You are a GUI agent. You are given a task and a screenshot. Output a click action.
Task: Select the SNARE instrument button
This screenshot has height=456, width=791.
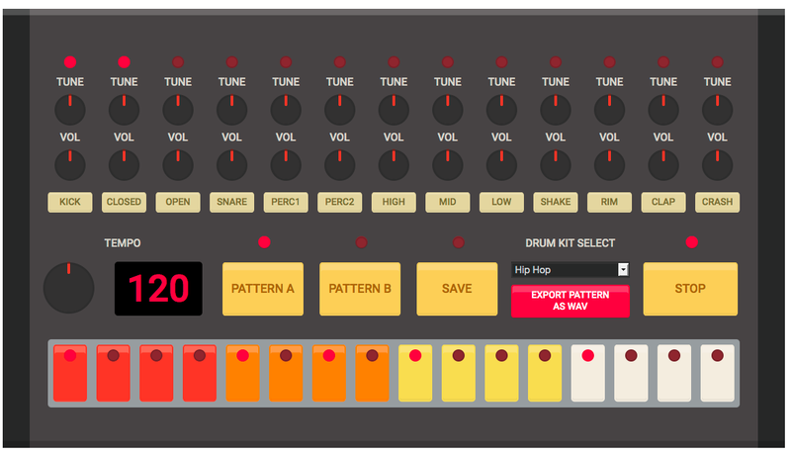tap(232, 202)
